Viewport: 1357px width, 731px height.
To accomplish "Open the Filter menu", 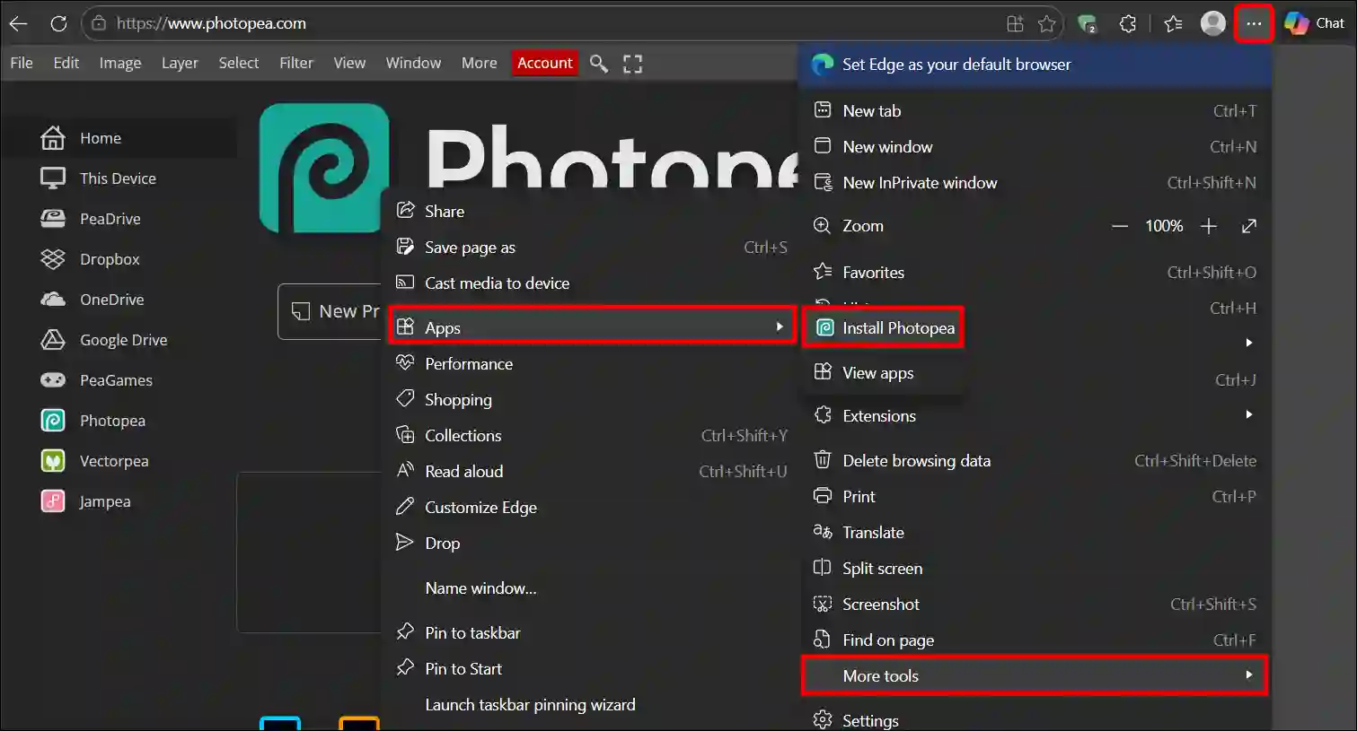I will click(296, 63).
